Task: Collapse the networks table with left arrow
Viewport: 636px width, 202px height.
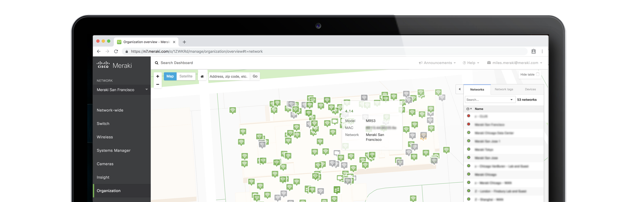Action: [x=459, y=89]
